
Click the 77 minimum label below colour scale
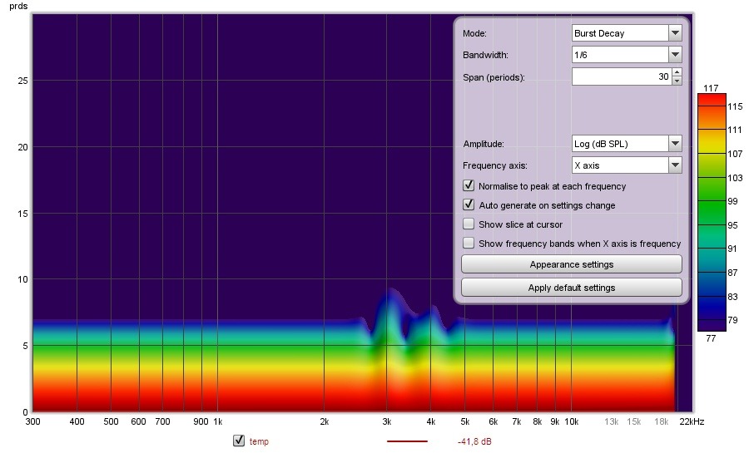pyautogui.click(x=711, y=338)
